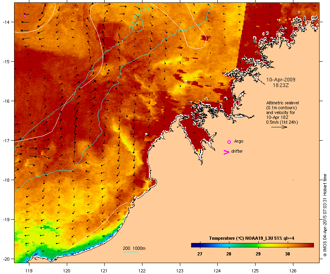The image size is (330, 274).
Task: Click the dark blue end of temperature colorbar
Action: click(x=194, y=245)
